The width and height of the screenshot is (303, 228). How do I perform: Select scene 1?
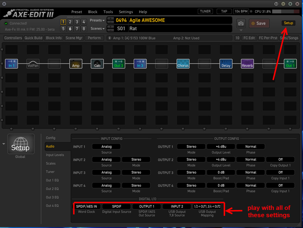tap(63, 22)
